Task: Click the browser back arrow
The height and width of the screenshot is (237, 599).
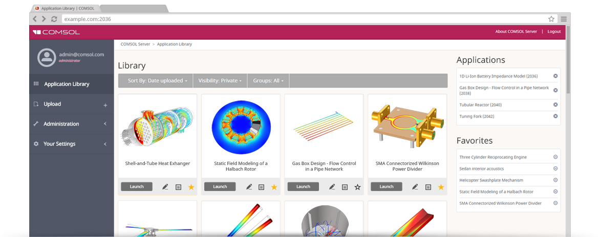Action: tap(35, 19)
